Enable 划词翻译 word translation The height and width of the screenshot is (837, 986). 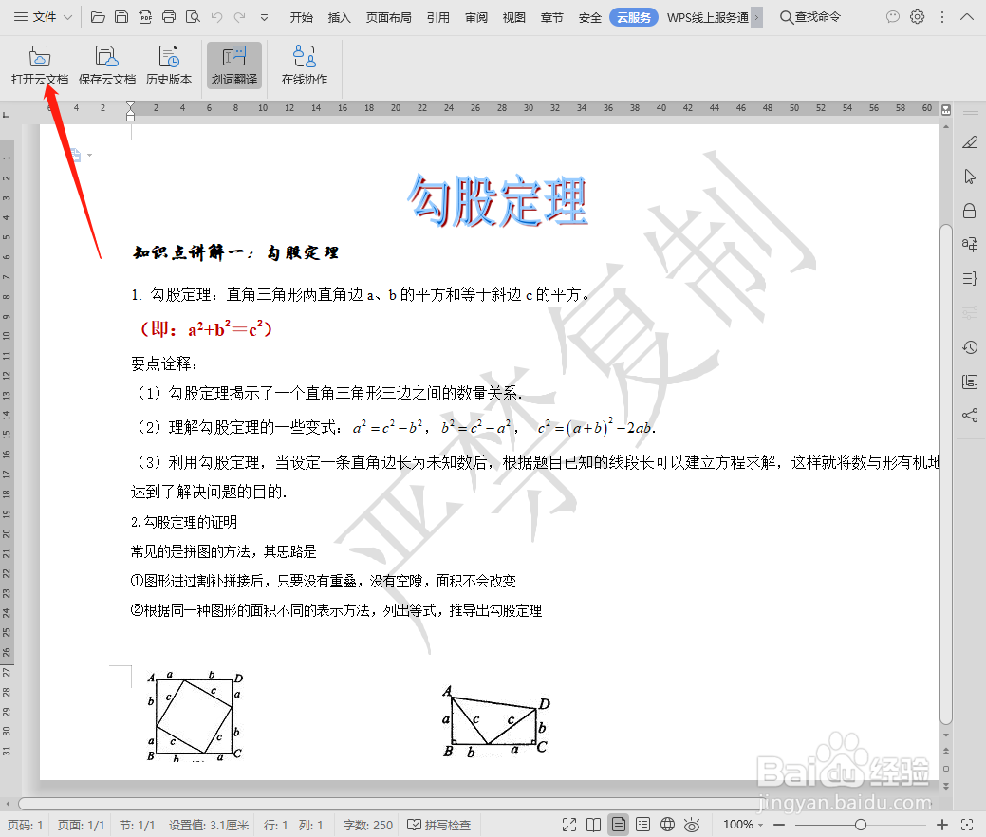click(233, 65)
